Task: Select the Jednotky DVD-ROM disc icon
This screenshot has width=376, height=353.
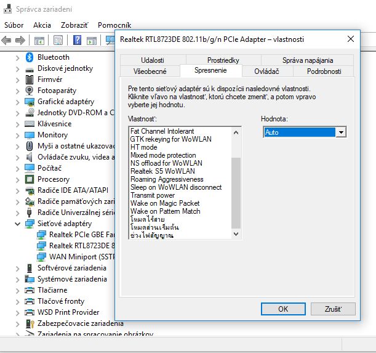Action: (x=30, y=113)
